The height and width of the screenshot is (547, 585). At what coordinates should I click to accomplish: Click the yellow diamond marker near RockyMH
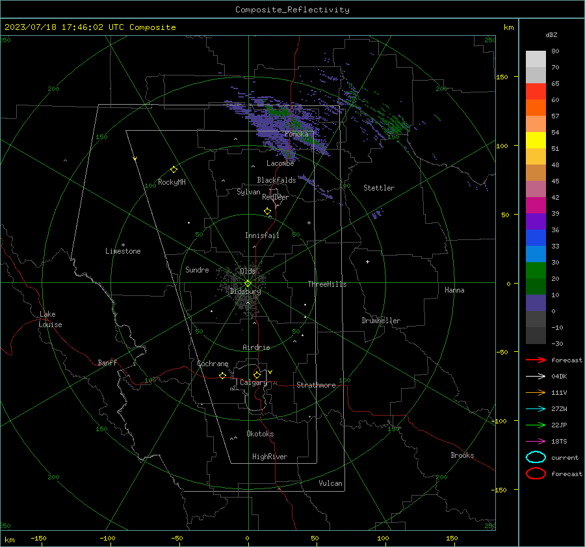174,170
